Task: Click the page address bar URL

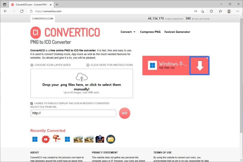Action: tap(48, 11)
